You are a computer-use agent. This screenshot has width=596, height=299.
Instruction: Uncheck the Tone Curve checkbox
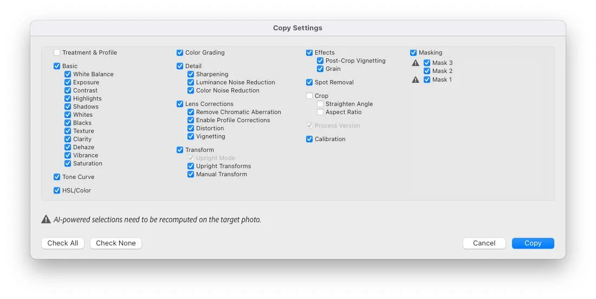pos(57,177)
